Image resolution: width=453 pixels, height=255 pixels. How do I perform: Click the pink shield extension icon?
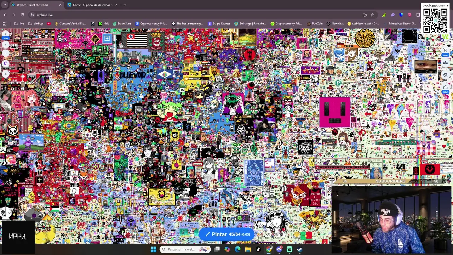(409, 15)
